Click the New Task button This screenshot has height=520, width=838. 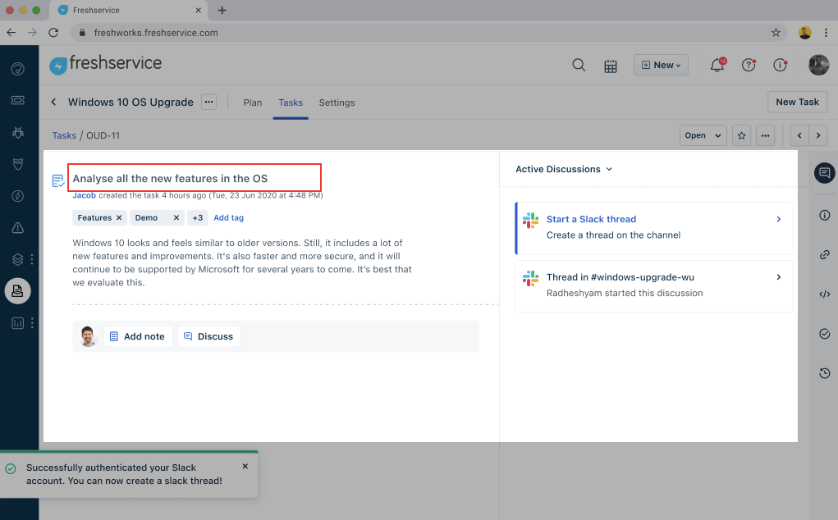(797, 102)
